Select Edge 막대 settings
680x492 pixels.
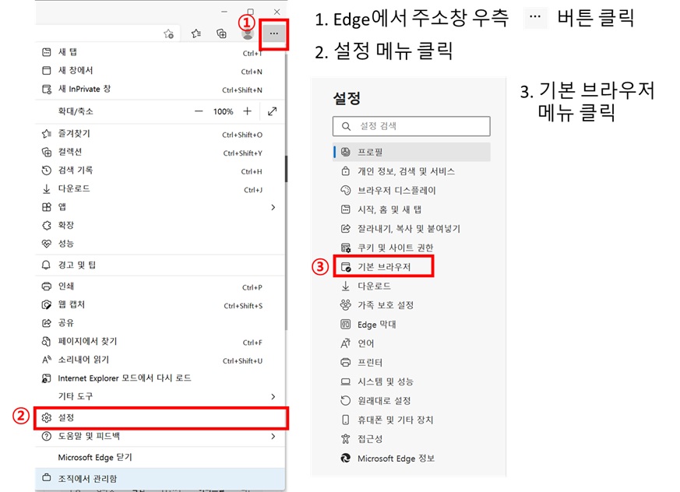(x=411, y=325)
